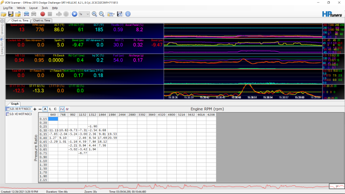Open the Vehicle menu
This screenshot has height=194, width=345.
point(21,8)
